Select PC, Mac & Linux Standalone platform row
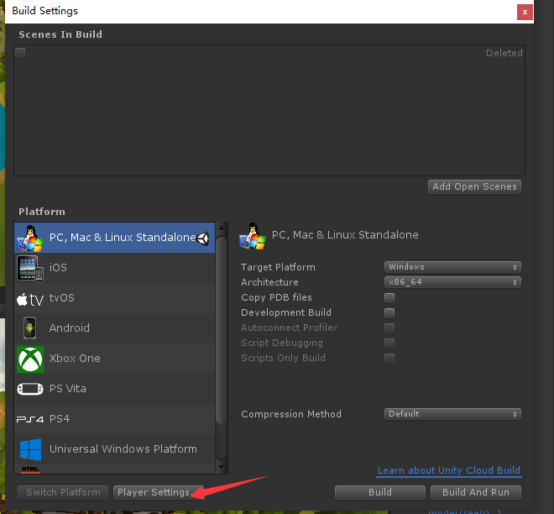 114,238
